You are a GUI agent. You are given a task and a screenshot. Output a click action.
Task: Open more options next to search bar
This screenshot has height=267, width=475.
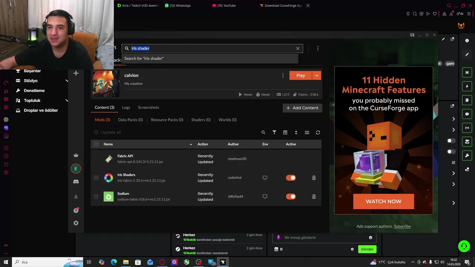pyautogui.click(x=318, y=48)
